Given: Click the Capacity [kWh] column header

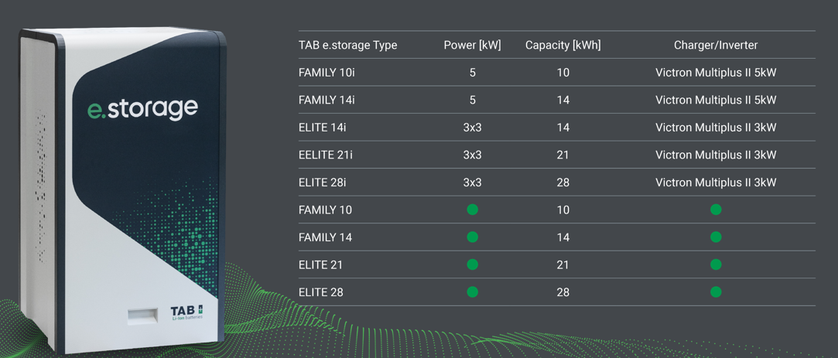Looking at the screenshot, I should coord(563,45).
